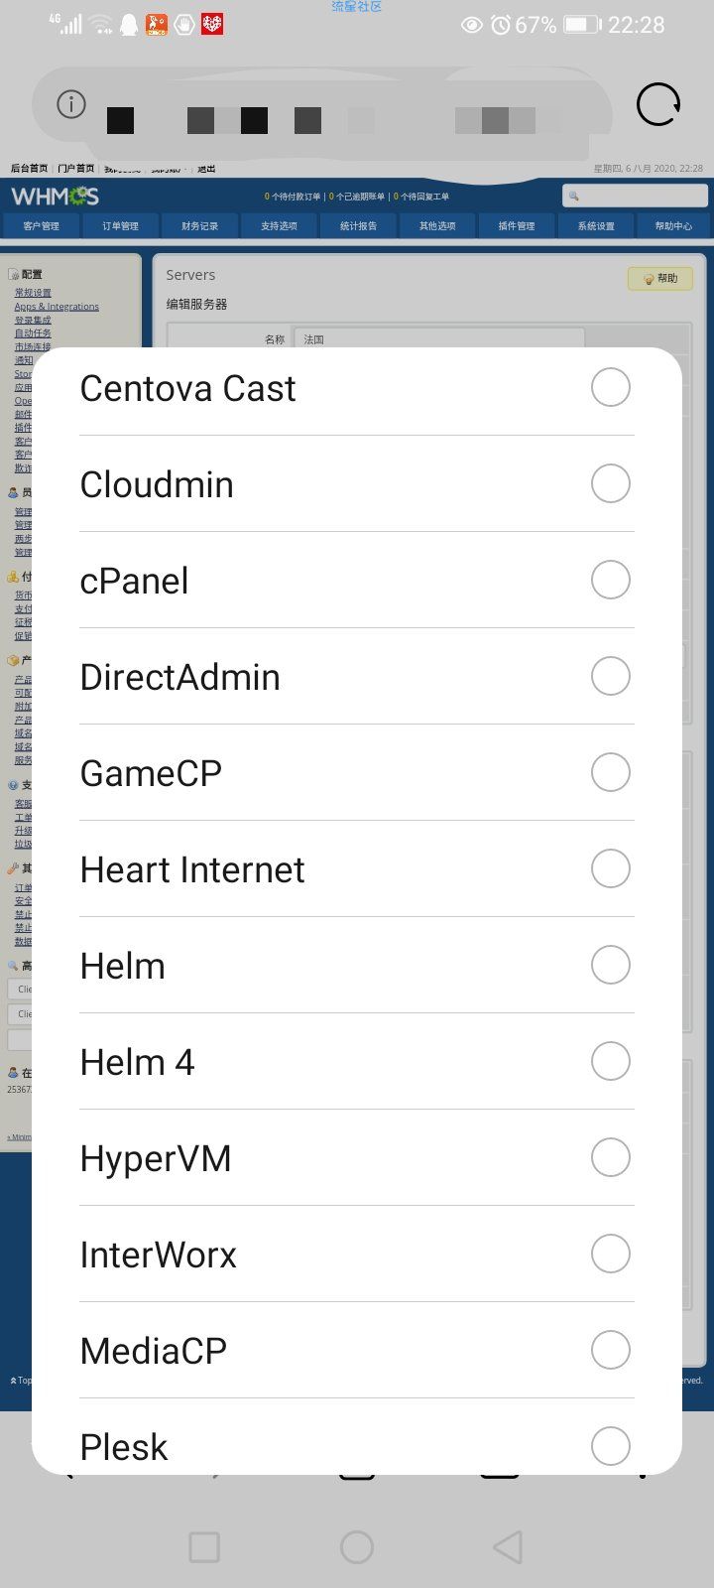Viewport: 714px width, 1588px height.
Task: Open the site info icon in address bar
Action: [x=71, y=104]
